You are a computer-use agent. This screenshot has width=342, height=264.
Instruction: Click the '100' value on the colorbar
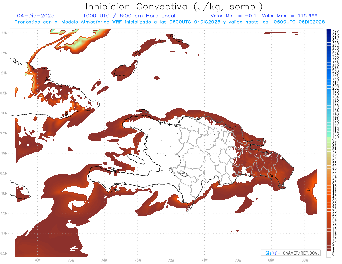pos(335,137)
